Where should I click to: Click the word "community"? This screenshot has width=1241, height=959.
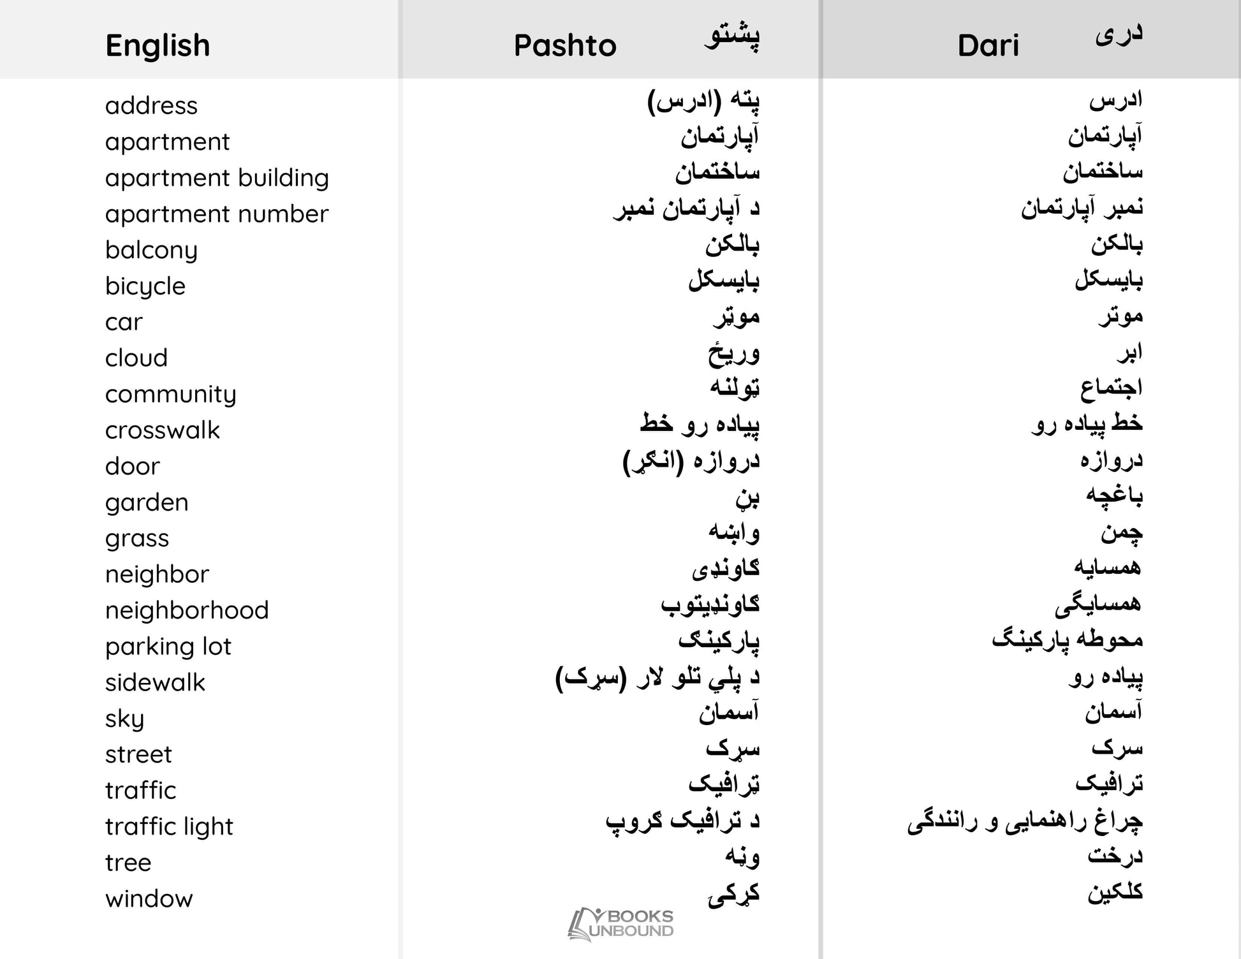click(170, 395)
